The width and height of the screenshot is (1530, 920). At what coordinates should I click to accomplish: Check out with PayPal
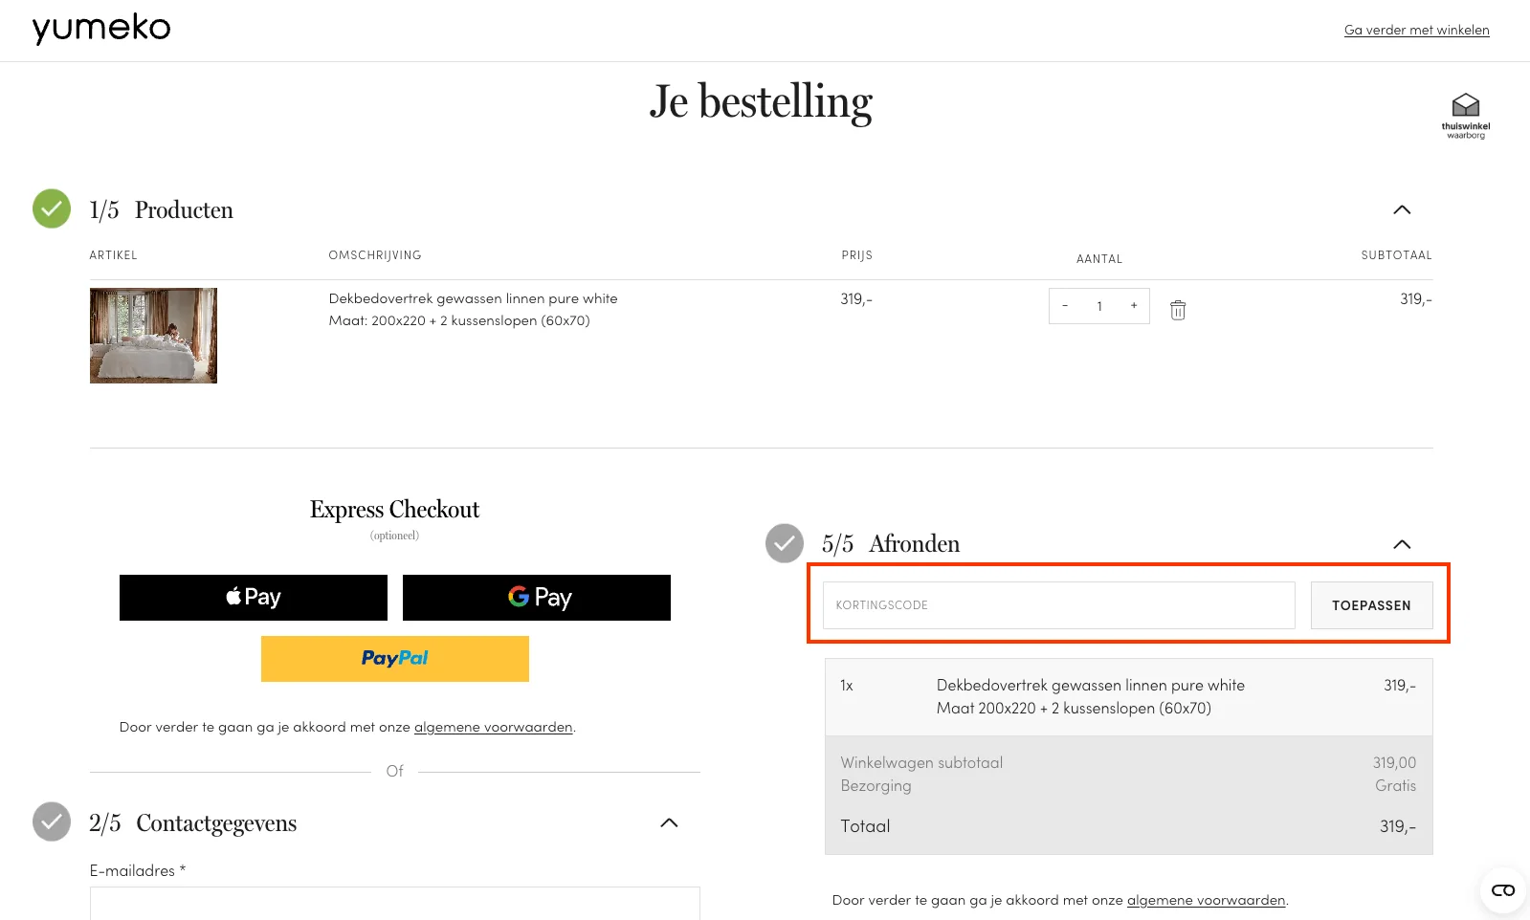(x=395, y=659)
